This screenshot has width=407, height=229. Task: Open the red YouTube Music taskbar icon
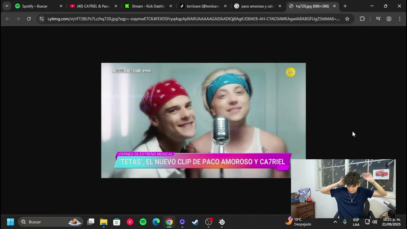click(130, 222)
